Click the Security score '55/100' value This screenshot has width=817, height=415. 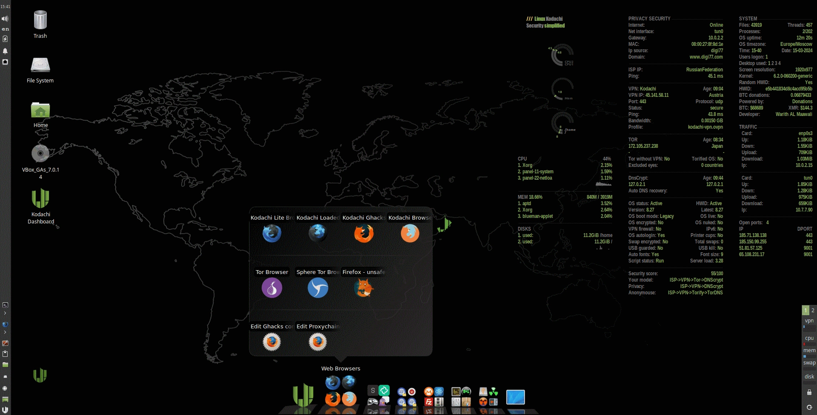pyautogui.click(x=717, y=274)
